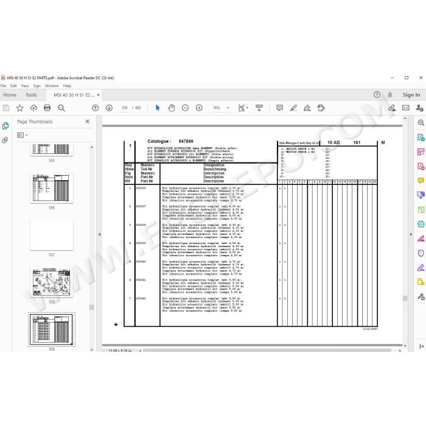Select page 556 thumbnail
Image resolution: width=426 pixels, height=426 pixels.
(x=52, y=188)
